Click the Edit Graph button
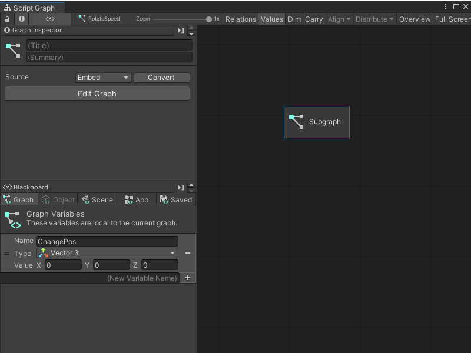 pos(97,93)
